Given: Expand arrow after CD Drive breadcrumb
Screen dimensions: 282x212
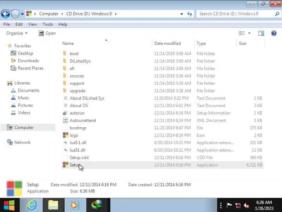Looking at the screenshot, I should tap(116, 14).
